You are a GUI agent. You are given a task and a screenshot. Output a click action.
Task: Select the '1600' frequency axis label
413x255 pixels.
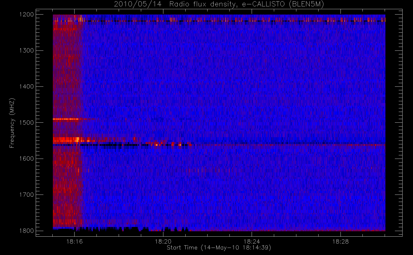[27, 159]
